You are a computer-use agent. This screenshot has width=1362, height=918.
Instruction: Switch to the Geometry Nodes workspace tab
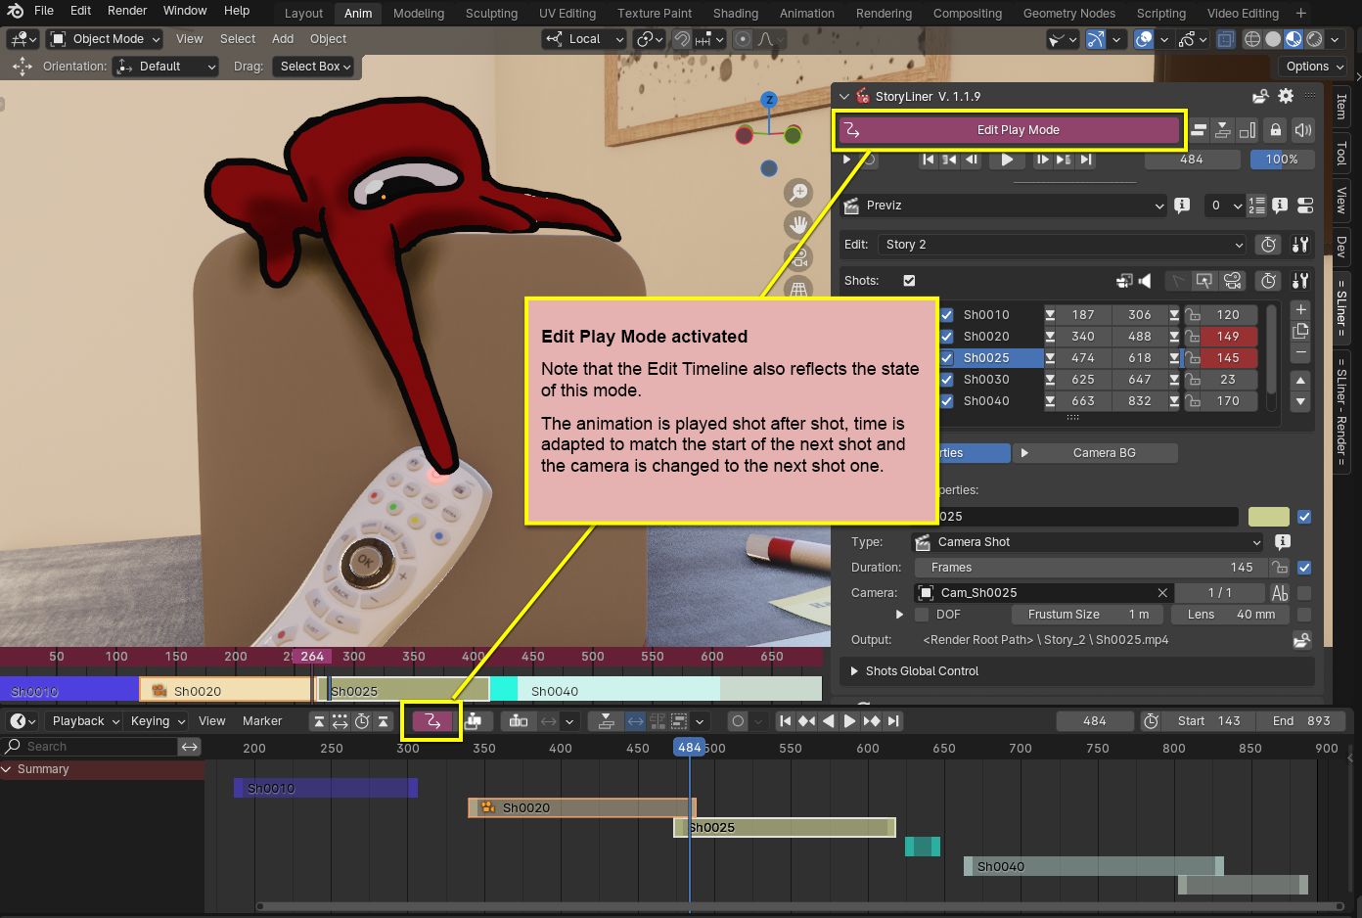(1068, 14)
